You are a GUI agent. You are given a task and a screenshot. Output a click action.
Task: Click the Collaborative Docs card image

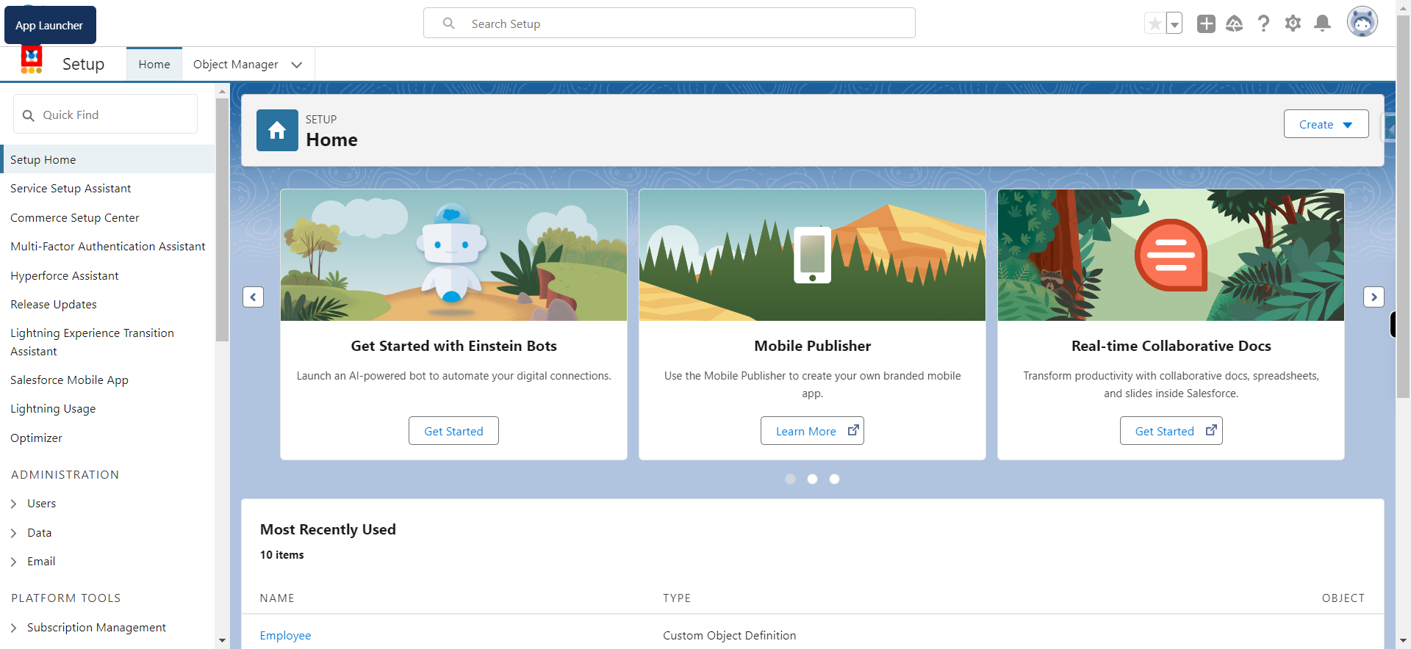pos(1171,255)
